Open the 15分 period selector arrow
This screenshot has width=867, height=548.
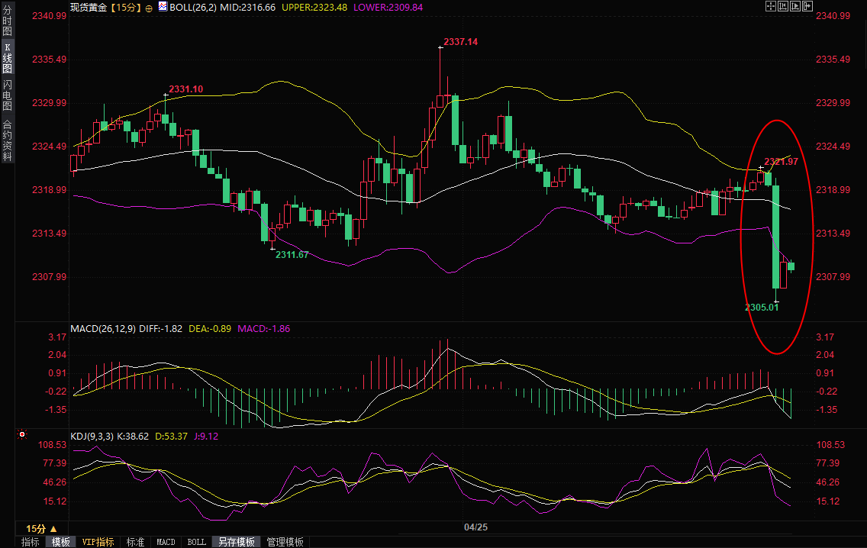pos(53,528)
